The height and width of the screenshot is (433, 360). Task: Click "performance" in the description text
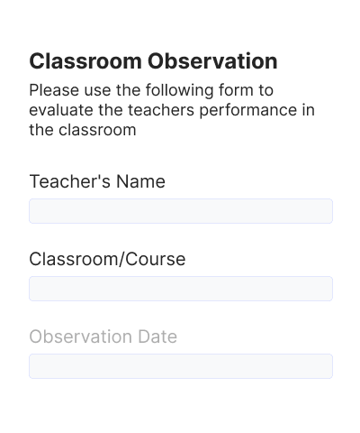(248, 111)
